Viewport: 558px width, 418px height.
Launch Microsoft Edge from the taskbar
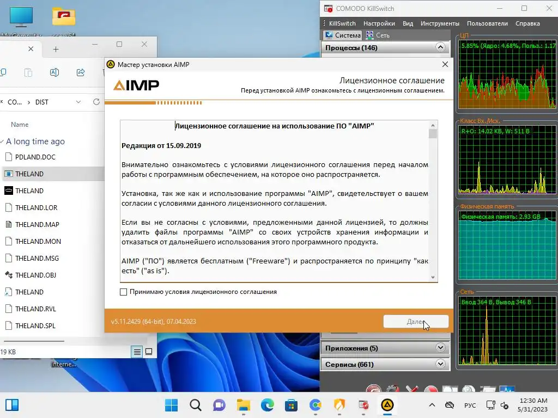pos(267,405)
